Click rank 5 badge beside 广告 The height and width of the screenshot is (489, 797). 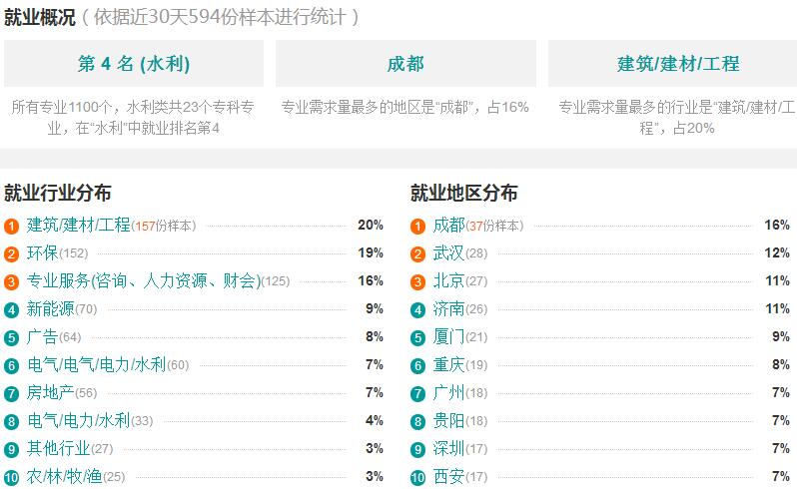click(11, 337)
